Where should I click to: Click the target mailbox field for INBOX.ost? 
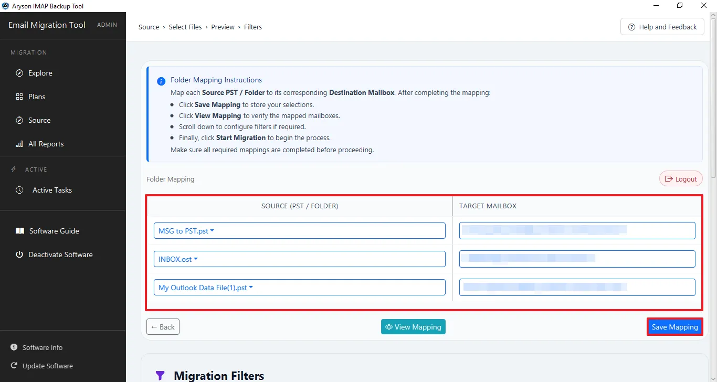point(577,259)
